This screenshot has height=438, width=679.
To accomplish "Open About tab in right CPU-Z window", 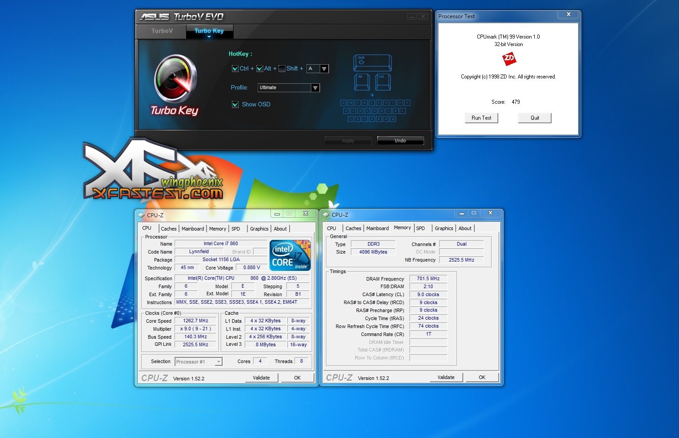I will click(x=465, y=228).
